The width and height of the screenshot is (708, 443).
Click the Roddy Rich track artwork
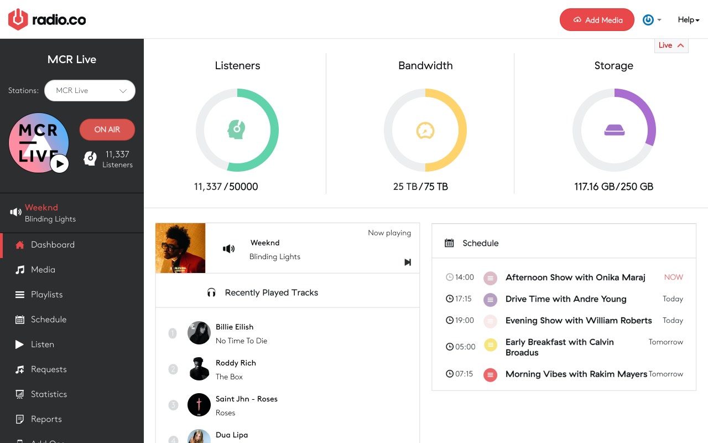[x=199, y=369]
